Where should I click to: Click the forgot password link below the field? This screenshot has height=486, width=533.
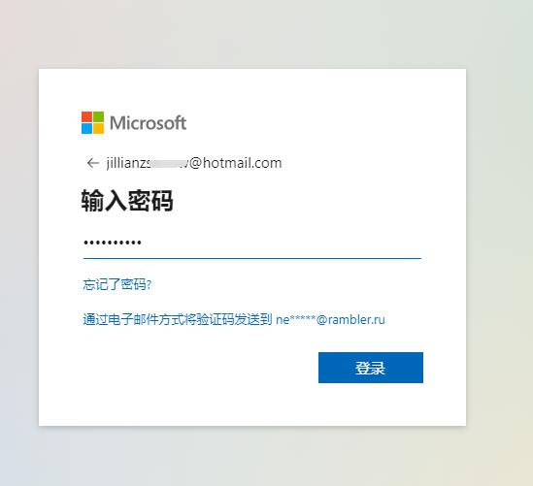pos(117,284)
